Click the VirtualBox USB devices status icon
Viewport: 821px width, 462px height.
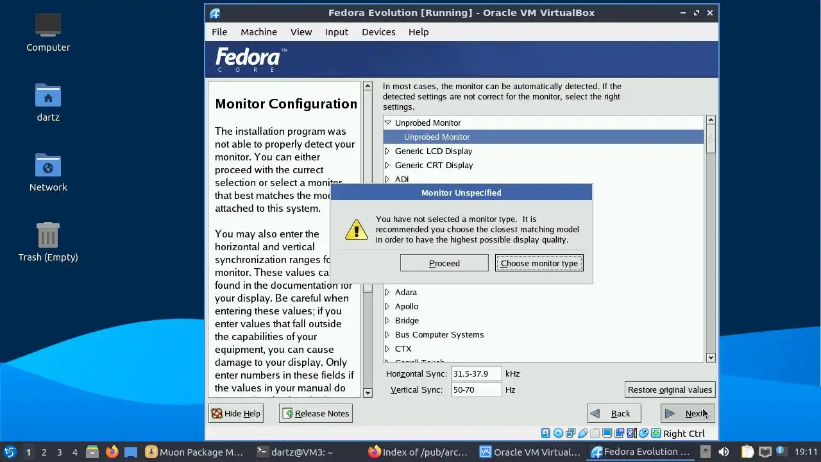coord(582,433)
